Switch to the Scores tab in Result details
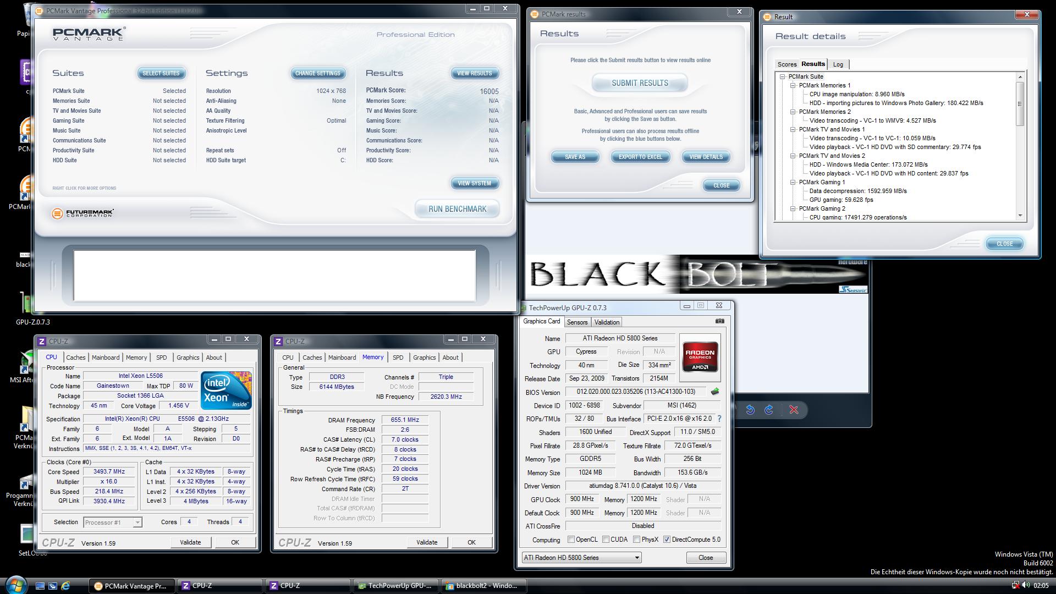The height and width of the screenshot is (594, 1056). pyautogui.click(x=787, y=64)
